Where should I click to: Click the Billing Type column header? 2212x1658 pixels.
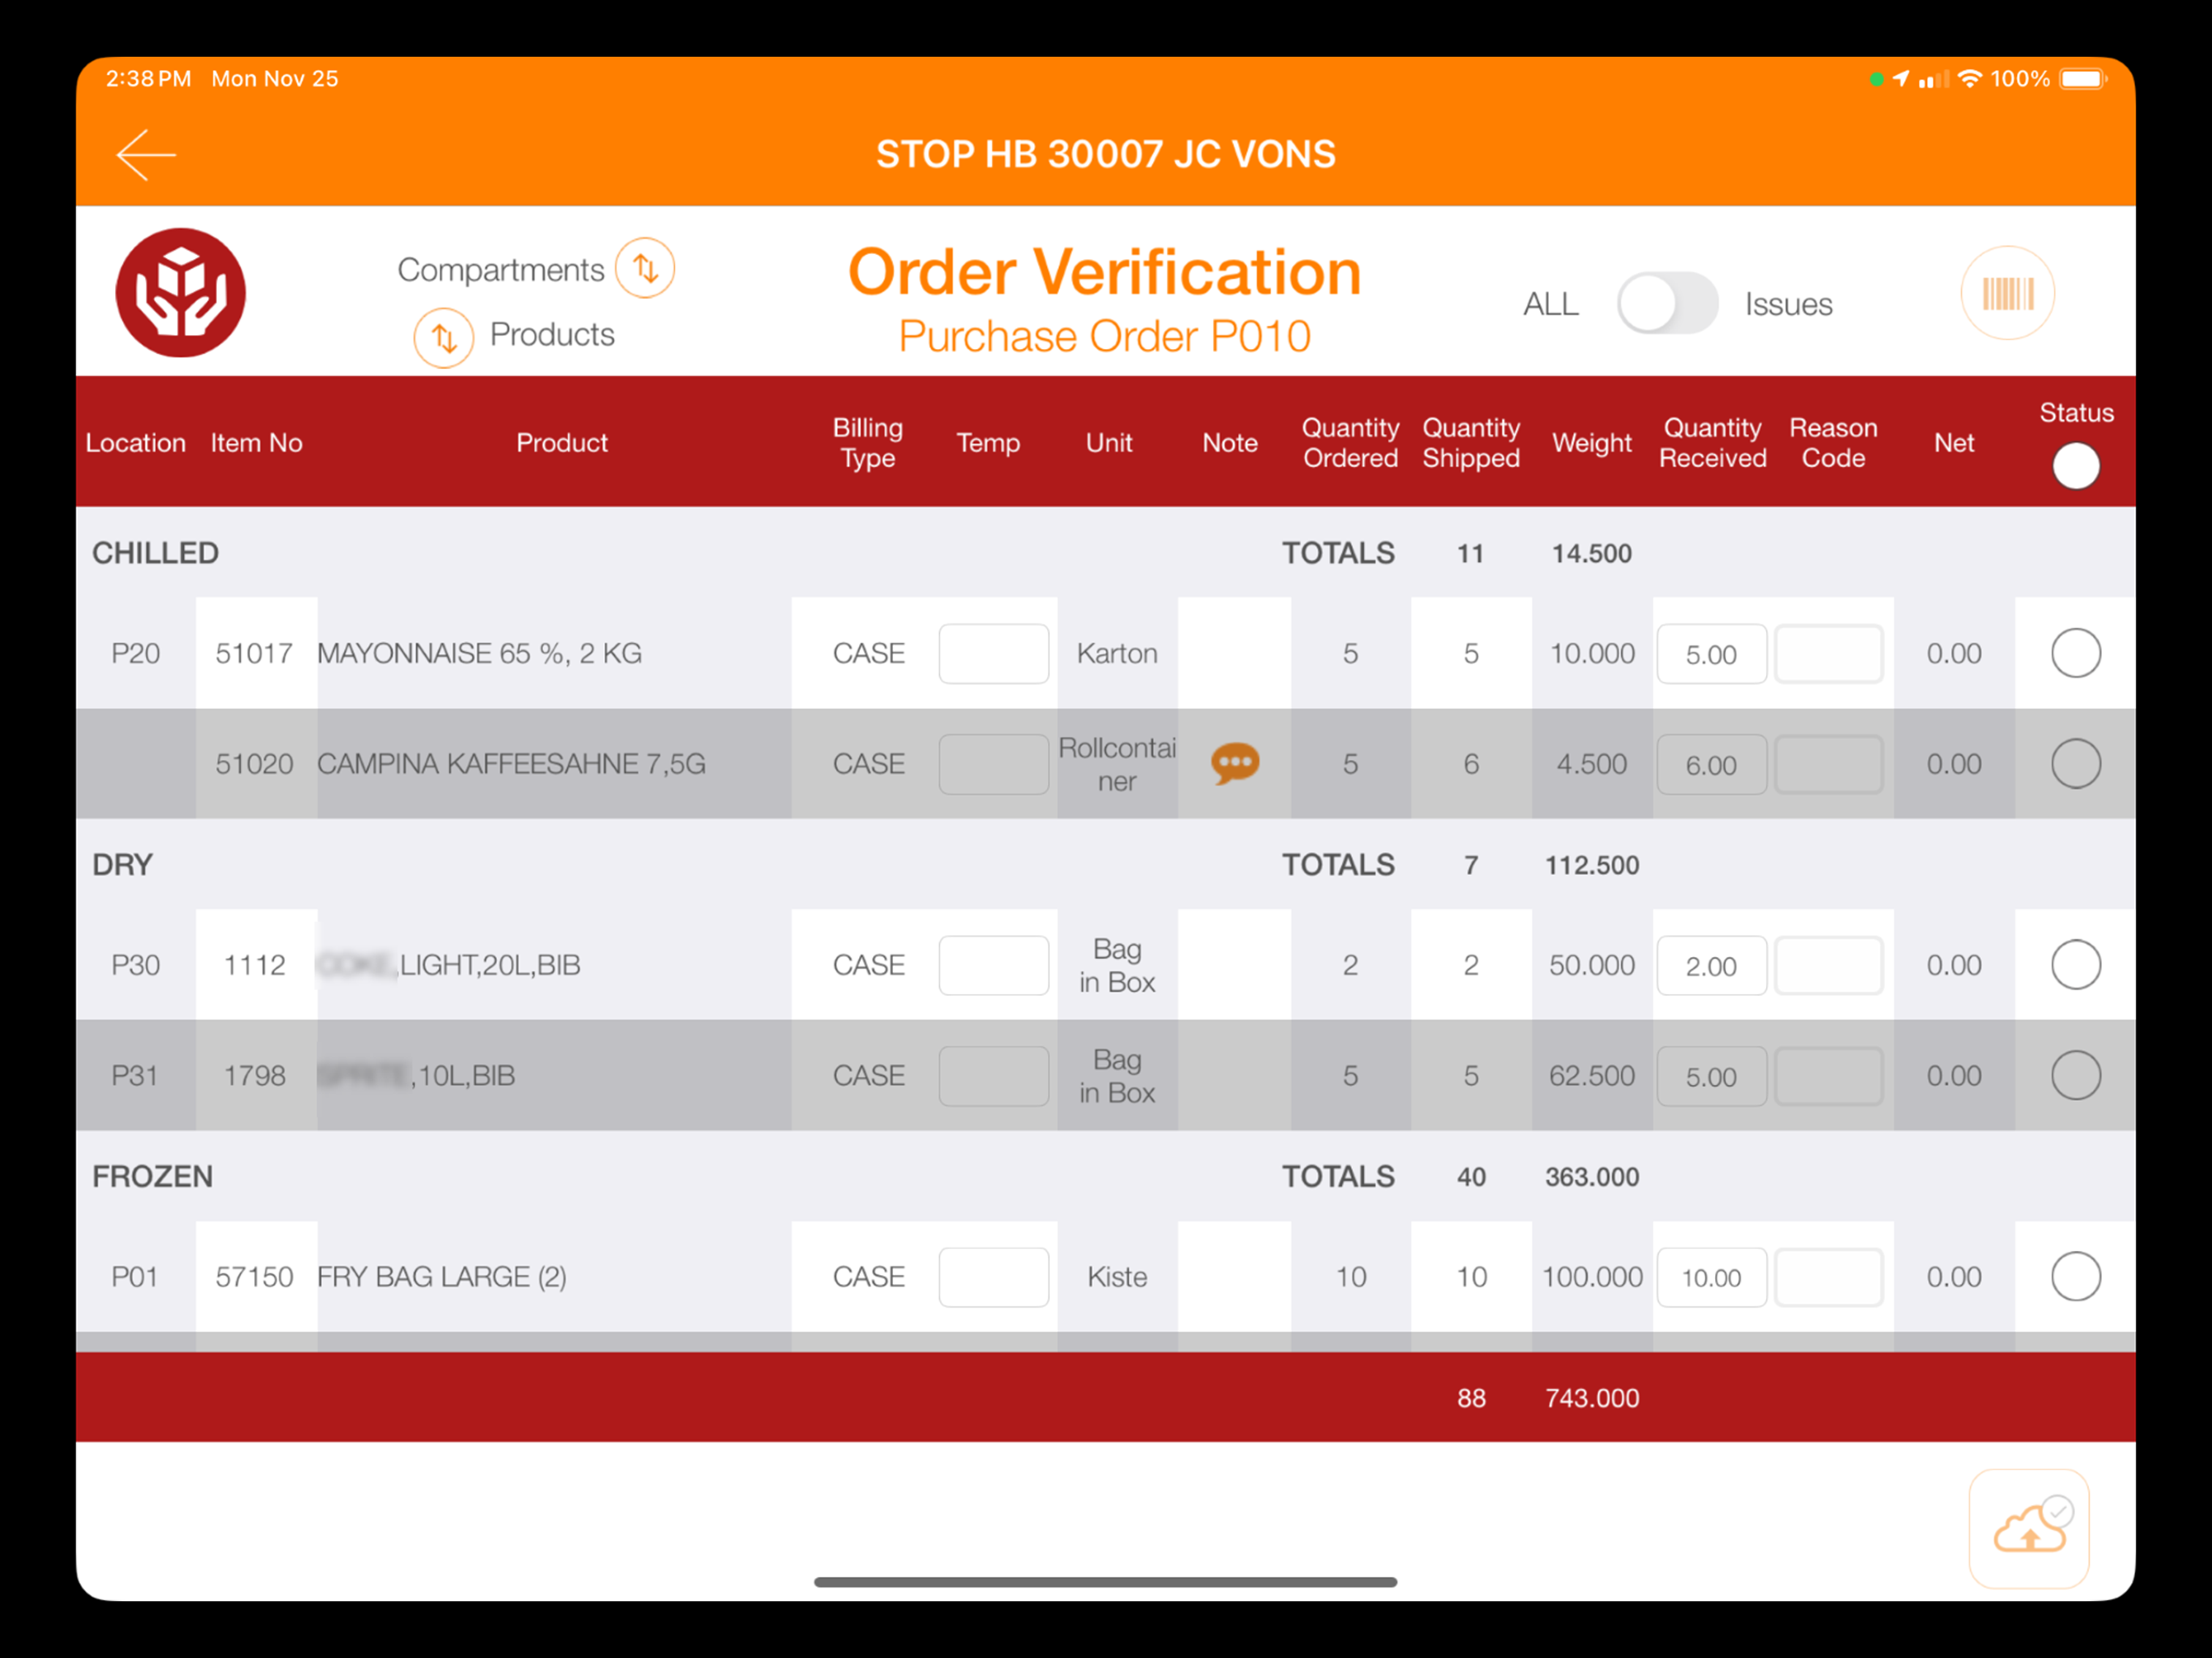coord(867,443)
